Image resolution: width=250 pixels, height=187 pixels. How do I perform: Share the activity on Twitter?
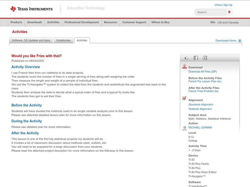(x=205, y=58)
